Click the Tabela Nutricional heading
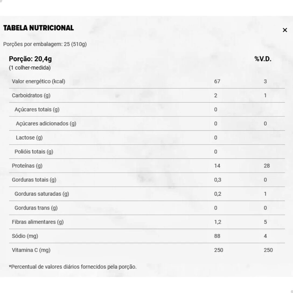This screenshot has width=293, height=293. point(39,28)
